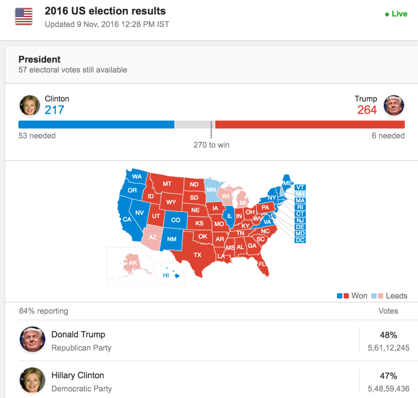Click the blue Won legend swatch
This screenshot has width=418, height=398.
coord(340,295)
